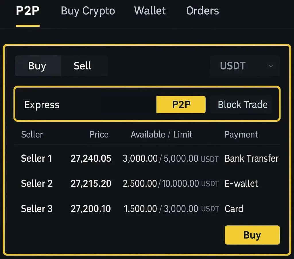Click the Available / Limit column header
Screen dimensions: 294x259
pyautogui.click(x=161, y=134)
